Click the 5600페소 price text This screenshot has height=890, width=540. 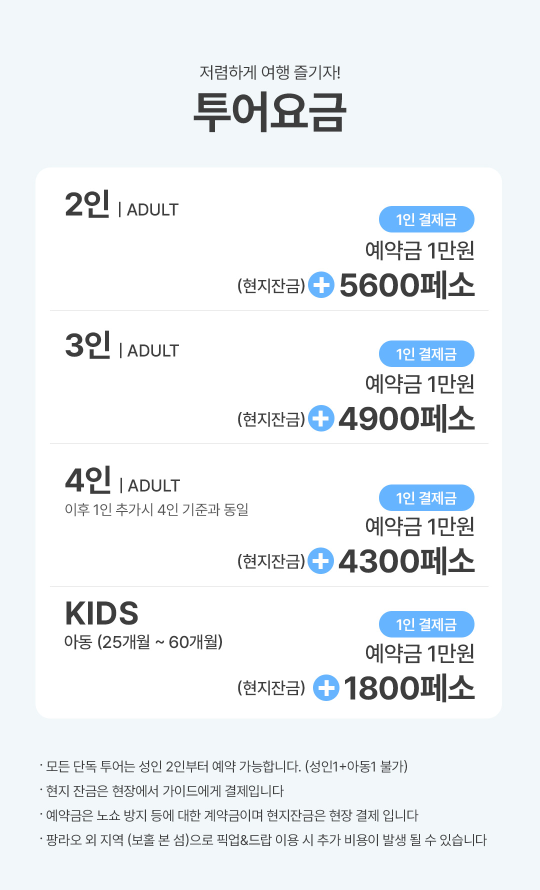pyautogui.click(x=407, y=285)
